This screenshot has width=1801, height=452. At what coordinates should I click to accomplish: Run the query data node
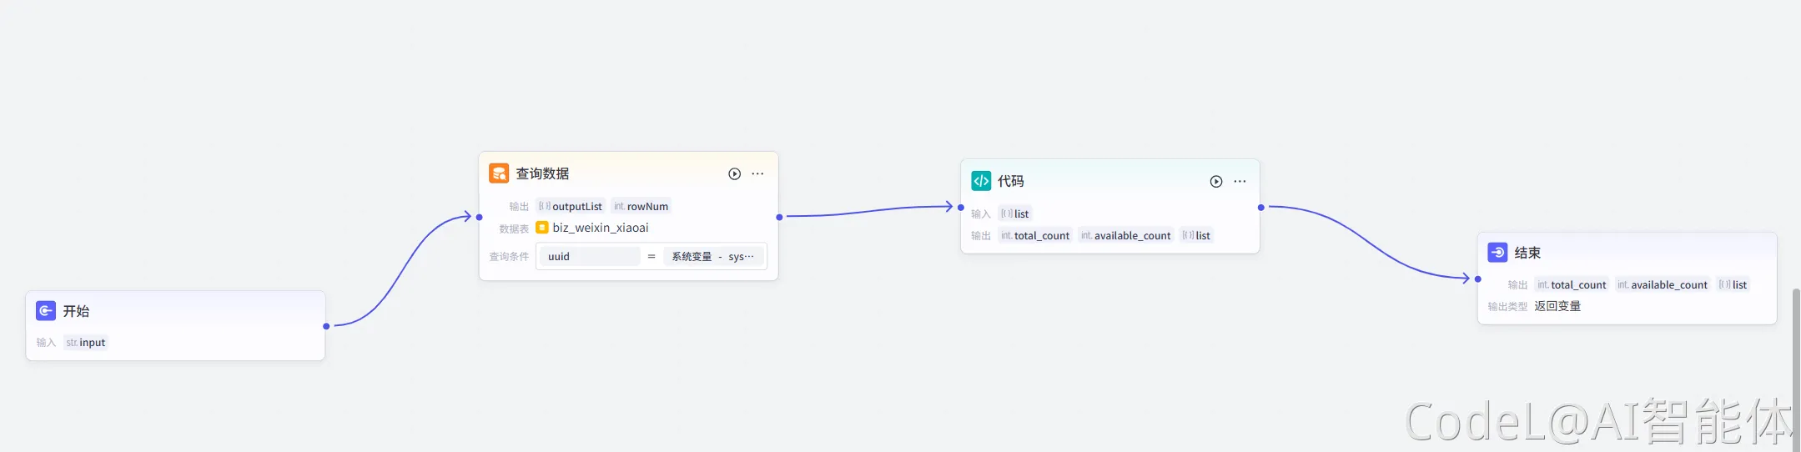pyautogui.click(x=734, y=174)
